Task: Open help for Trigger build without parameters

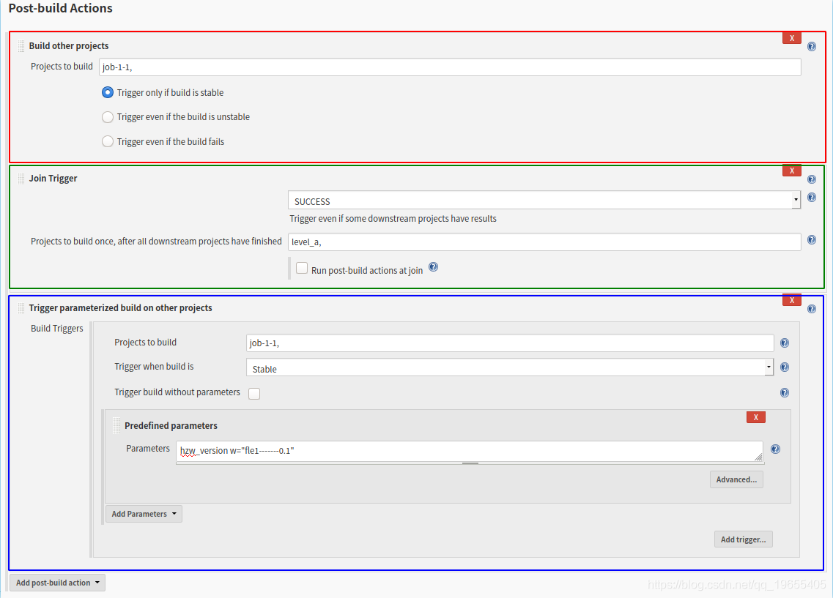Action: (x=784, y=392)
